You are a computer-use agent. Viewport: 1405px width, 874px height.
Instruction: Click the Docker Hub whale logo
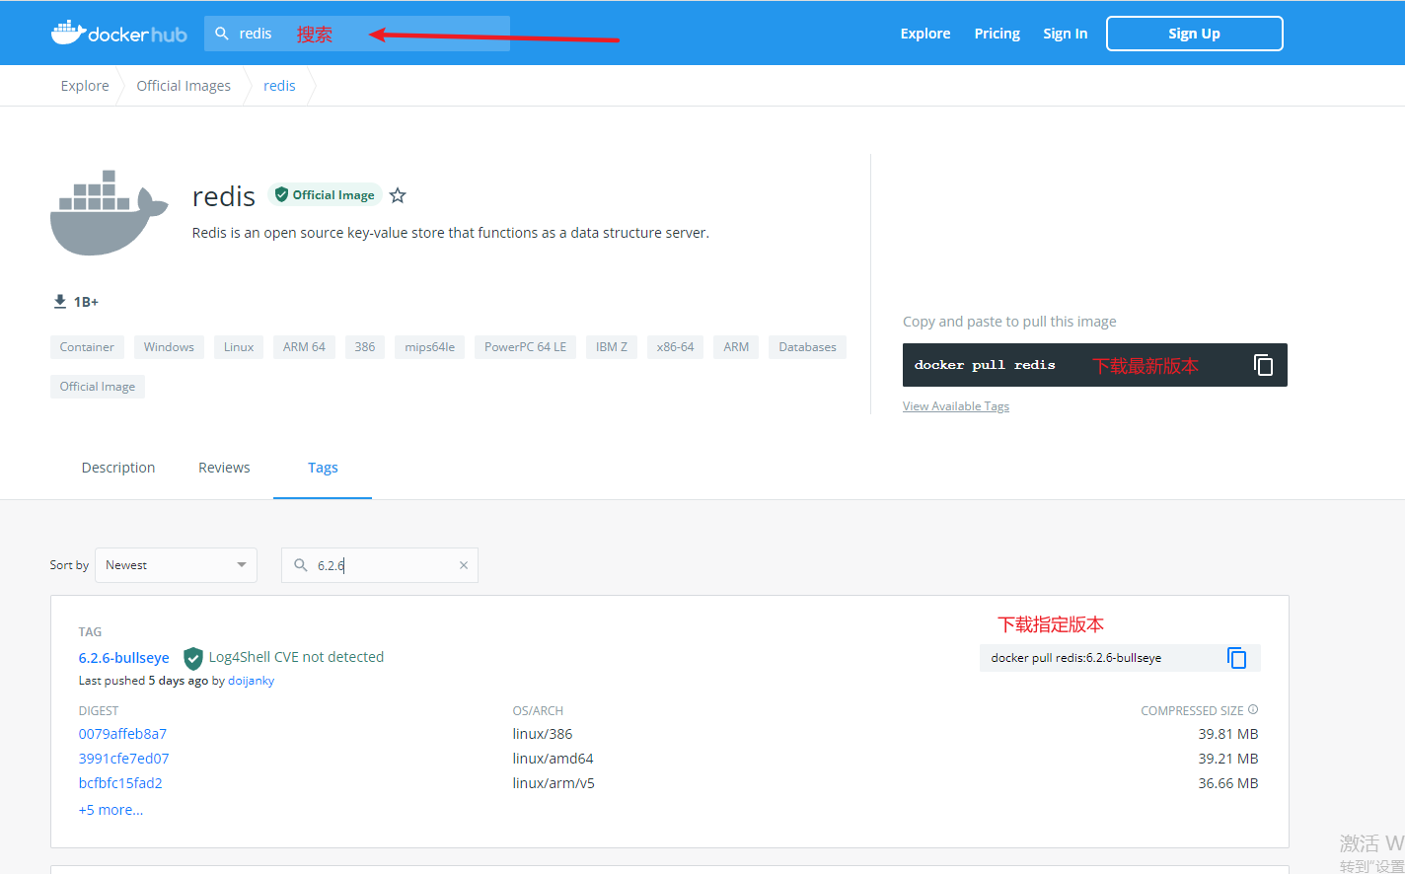[x=118, y=33]
